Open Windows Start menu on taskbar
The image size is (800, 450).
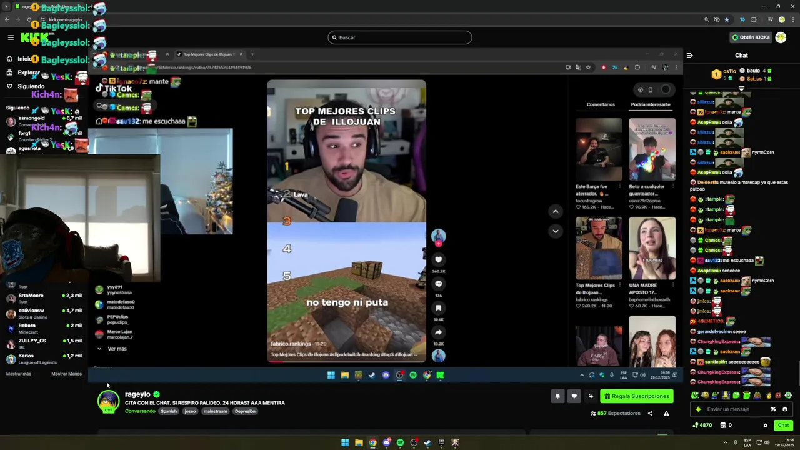[x=345, y=442]
